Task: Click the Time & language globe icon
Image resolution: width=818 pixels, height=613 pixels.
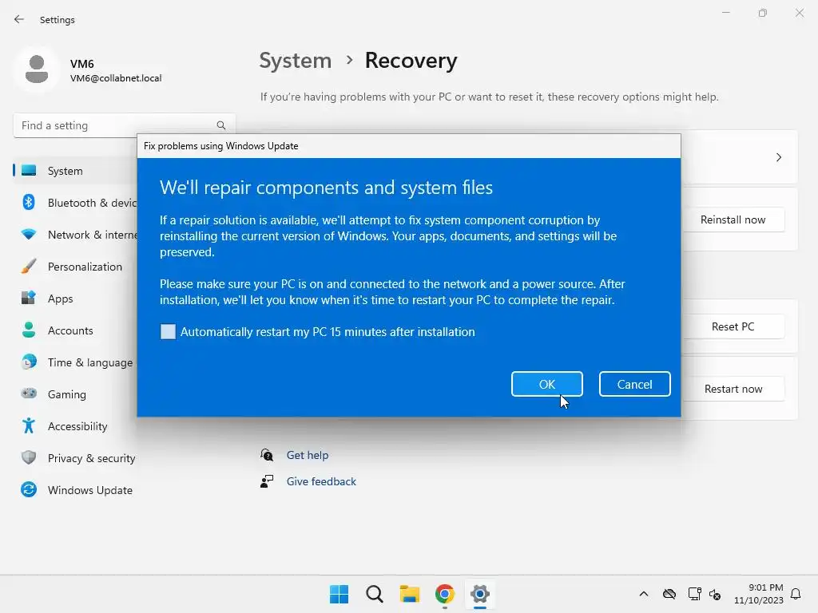Action: (29, 362)
